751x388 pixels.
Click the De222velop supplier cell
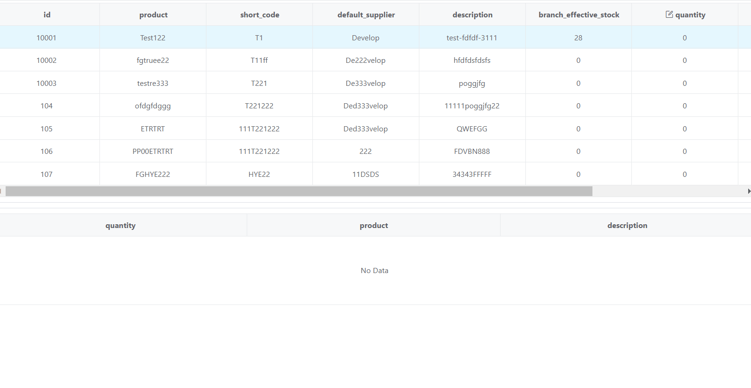[x=365, y=60]
